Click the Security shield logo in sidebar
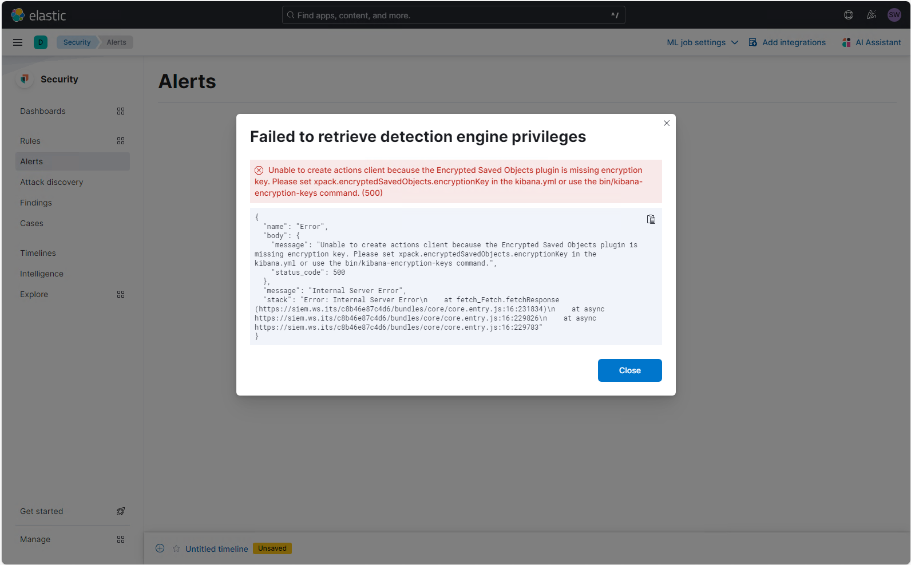Viewport: 911px width, 565px height. point(25,79)
